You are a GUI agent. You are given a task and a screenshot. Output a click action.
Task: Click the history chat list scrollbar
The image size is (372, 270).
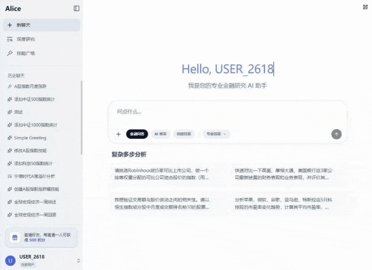81,117
